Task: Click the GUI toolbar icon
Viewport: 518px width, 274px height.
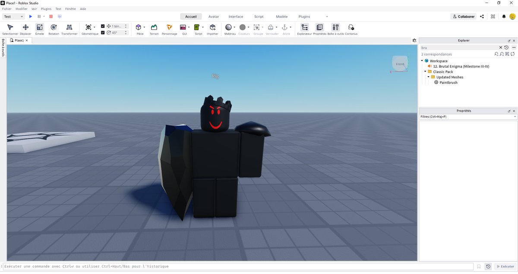Action: [183, 27]
